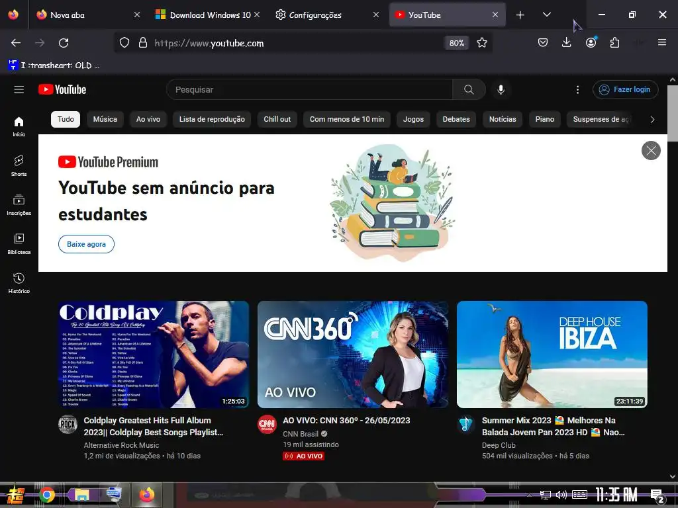Open Biblioteca in sidebar
The height and width of the screenshot is (508, 678).
tap(19, 244)
